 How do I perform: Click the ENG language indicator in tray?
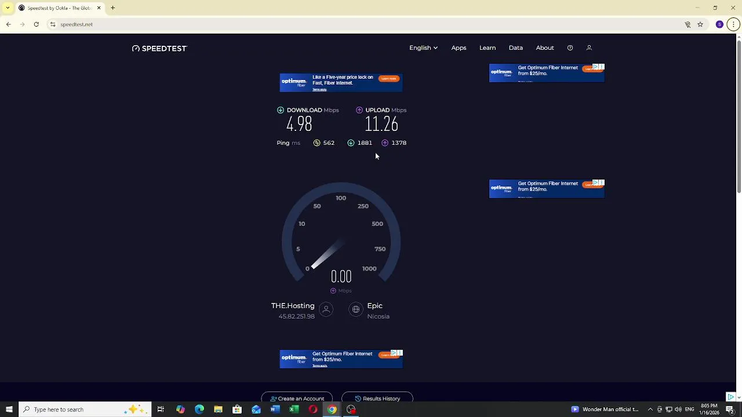[x=689, y=409]
